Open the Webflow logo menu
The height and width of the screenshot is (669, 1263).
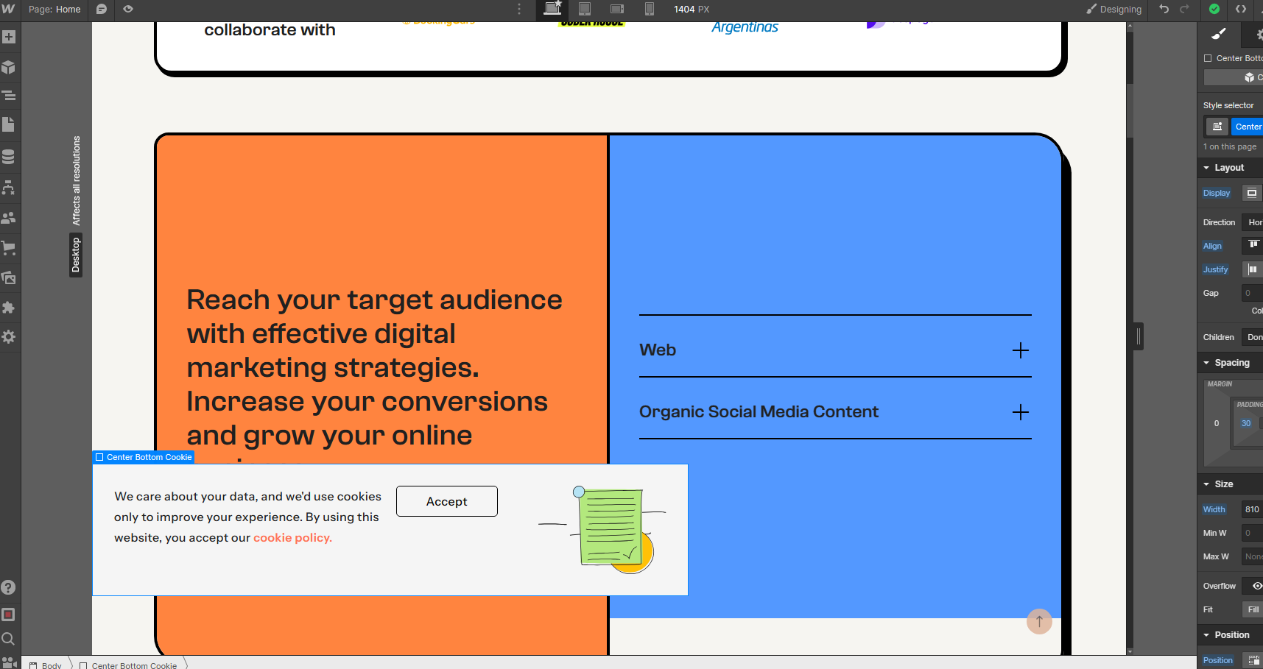coord(9,9)
